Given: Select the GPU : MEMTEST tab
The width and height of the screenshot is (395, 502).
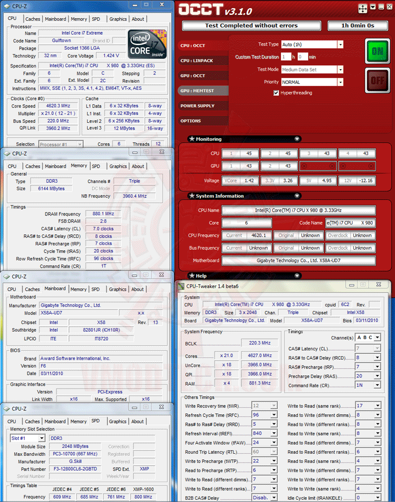Looking at the screenshot, I should (x=203, y=91).
